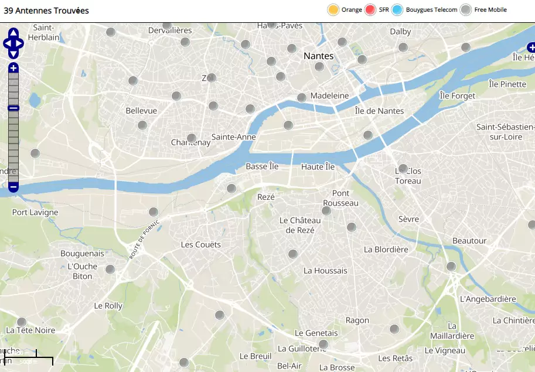Click the zoom slider handle
This screenshot has width=535, height=372.
(x=13, y=108)
